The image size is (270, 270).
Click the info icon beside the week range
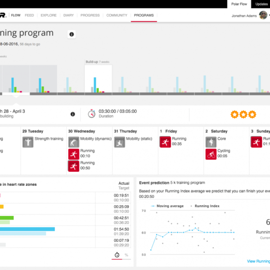pyautogui.click(x=73, y=114)
